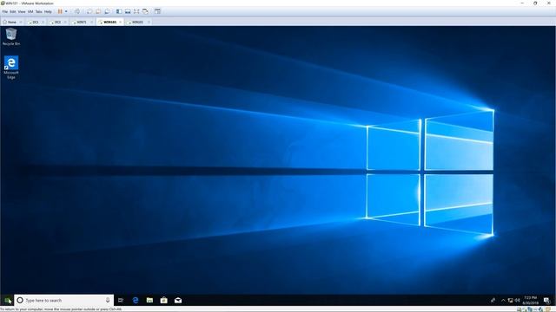Screen dimensions: 556x312
Task: Revert to snapshot toolbar icon
Action: (x=98, y=11)
